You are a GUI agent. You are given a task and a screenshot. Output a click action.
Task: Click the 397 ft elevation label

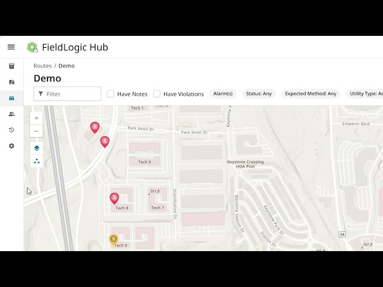tap(368, 245)
